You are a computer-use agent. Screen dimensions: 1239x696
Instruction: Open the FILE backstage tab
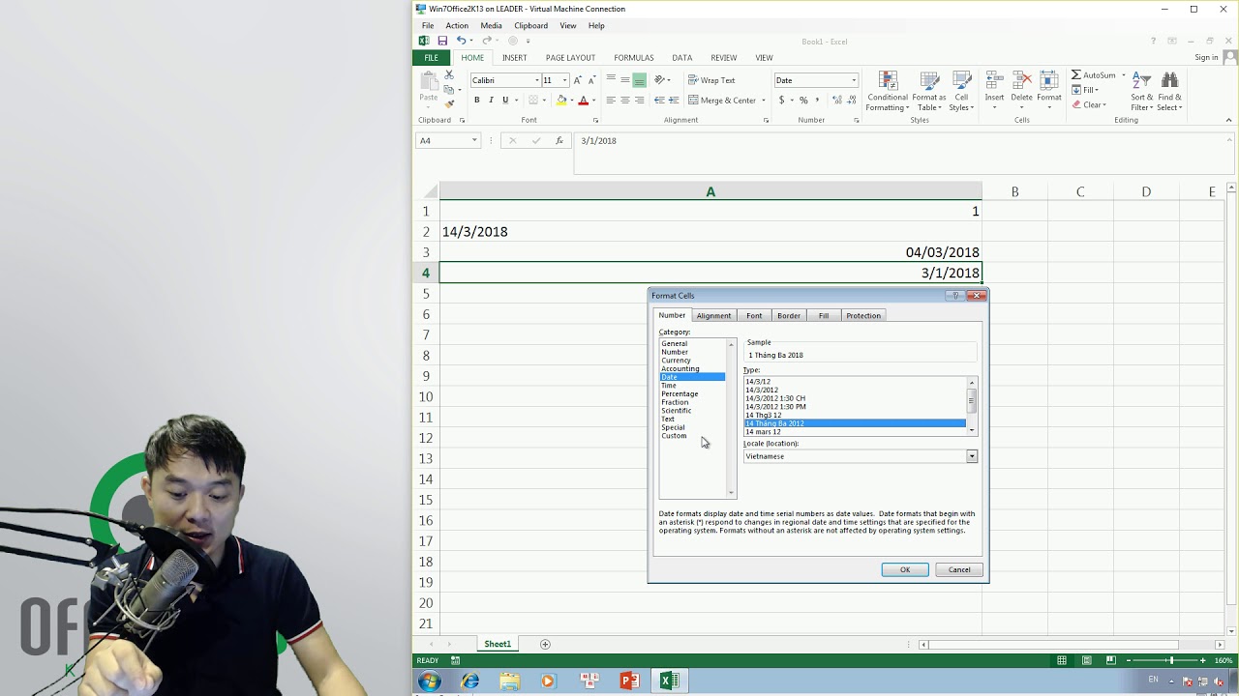[431, 58]
